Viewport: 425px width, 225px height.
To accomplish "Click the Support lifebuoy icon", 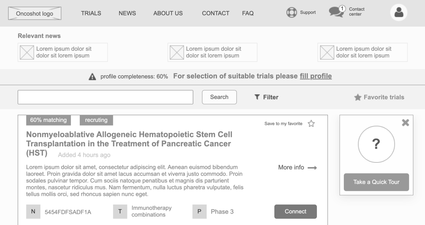I will tap(291, 13).
